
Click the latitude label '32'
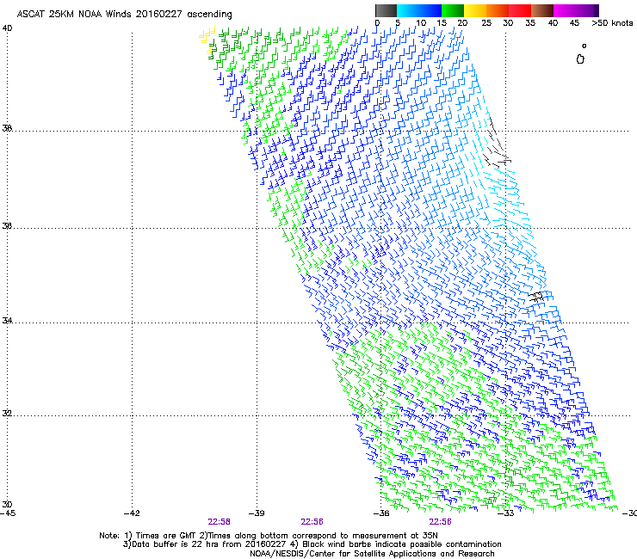tap(7, 414)
